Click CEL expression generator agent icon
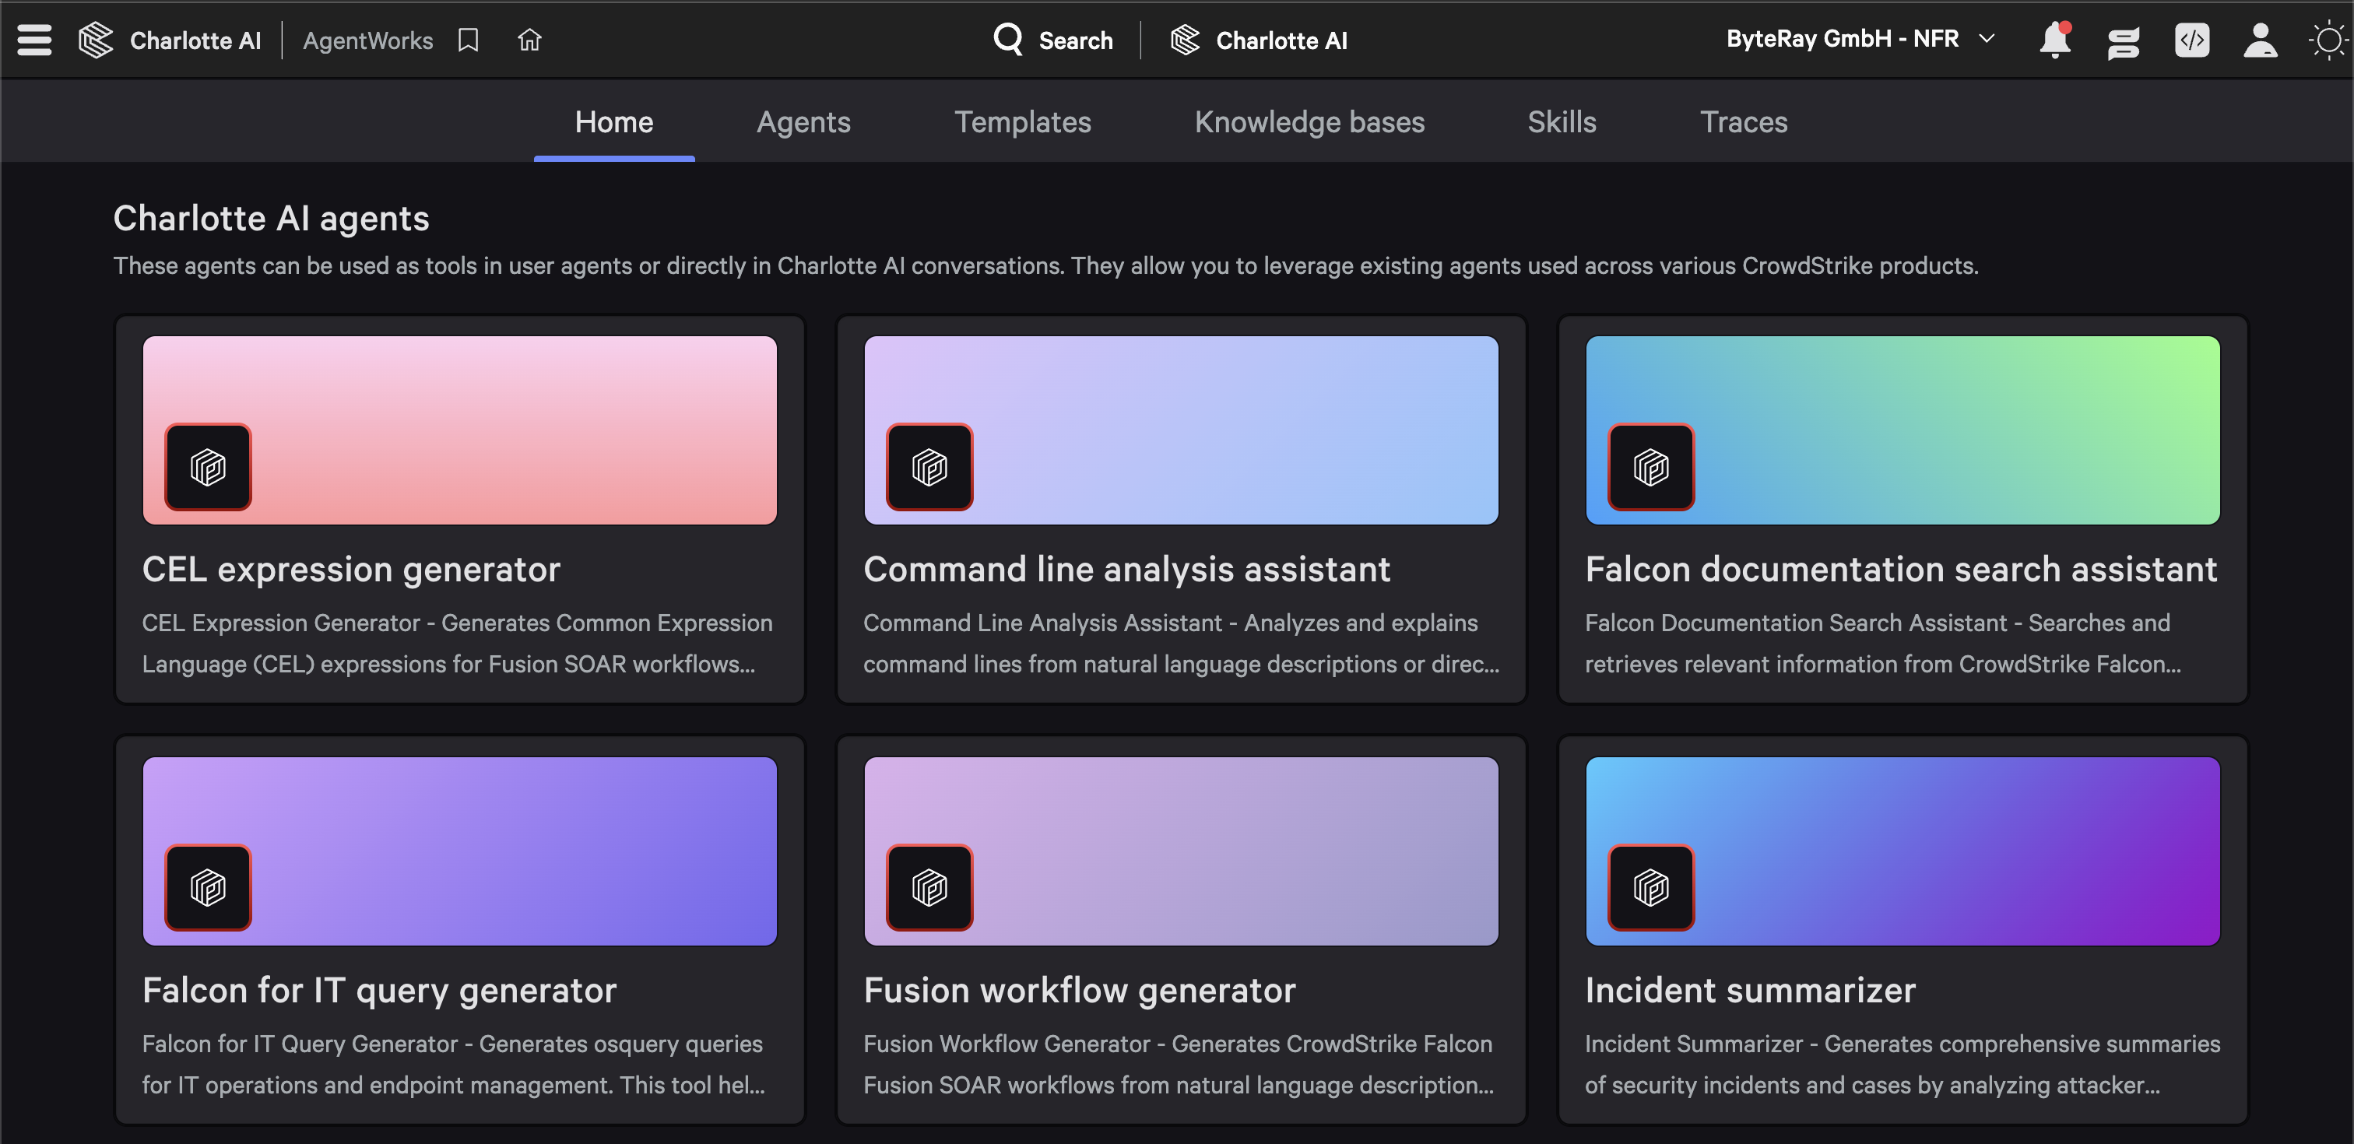 click(x=207, y=467)
